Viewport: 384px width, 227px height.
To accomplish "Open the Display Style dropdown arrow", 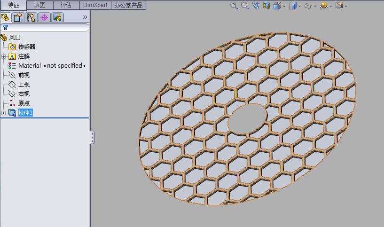I will click(x=299, y=7).
